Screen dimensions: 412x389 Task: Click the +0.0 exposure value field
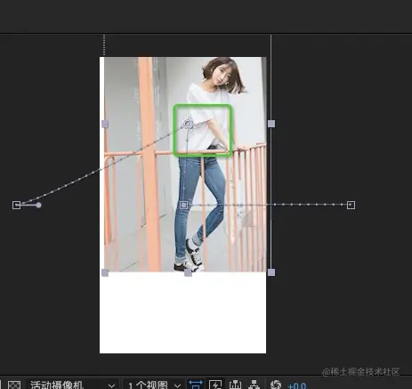[x=296, y=385]
